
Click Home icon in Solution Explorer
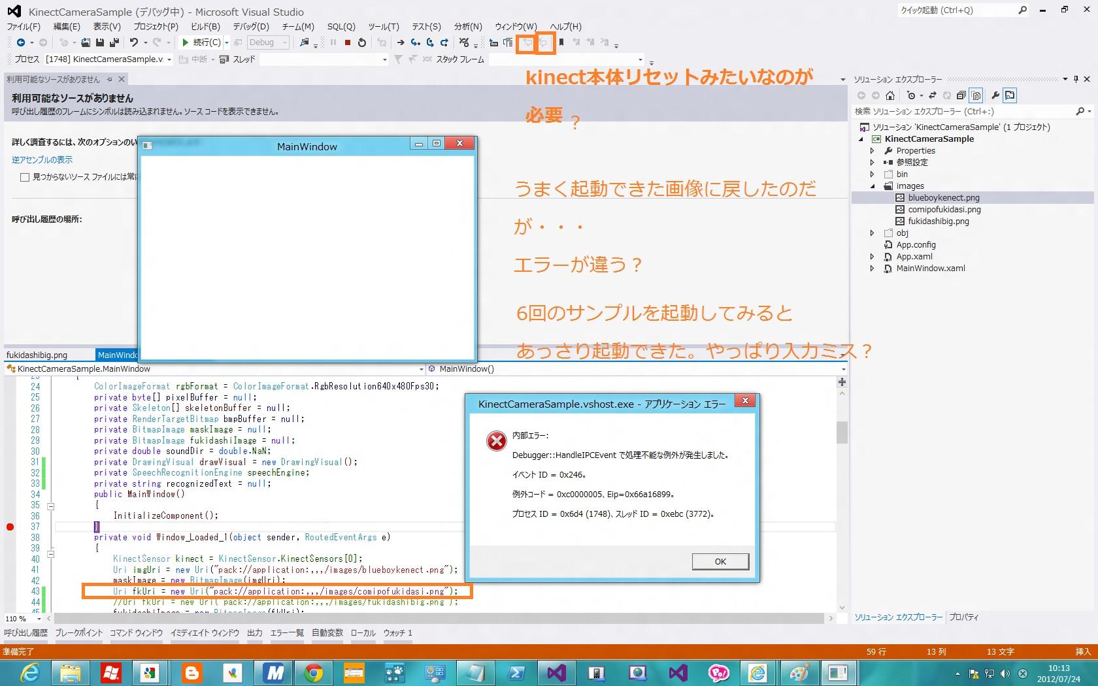tap(890, 95)
